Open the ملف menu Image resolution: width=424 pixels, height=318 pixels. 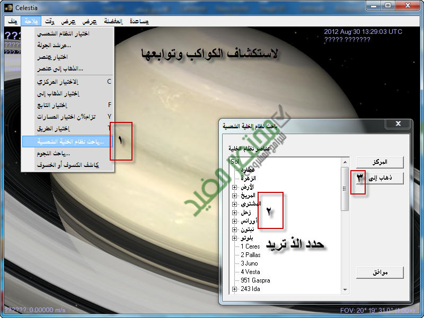(13, 21)
